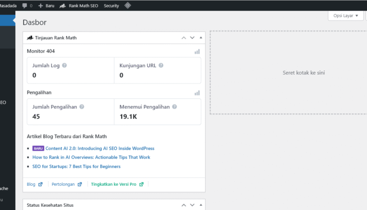Click the Tinjauan Rank Math widget title
This screenshot has width=367, height=210.
pos(56,38)
